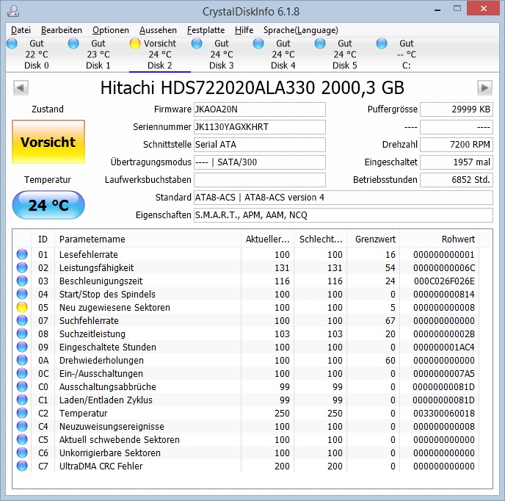The height and width of the screenshot is (501, 505).
Task: Select raw value 003300060018
Action: click(444, 413)
